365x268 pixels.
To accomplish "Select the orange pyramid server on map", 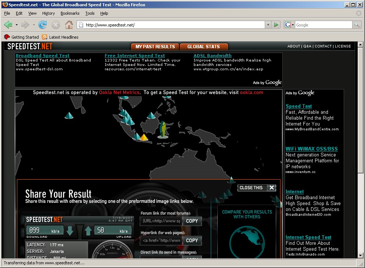I will tap(144, 137).
